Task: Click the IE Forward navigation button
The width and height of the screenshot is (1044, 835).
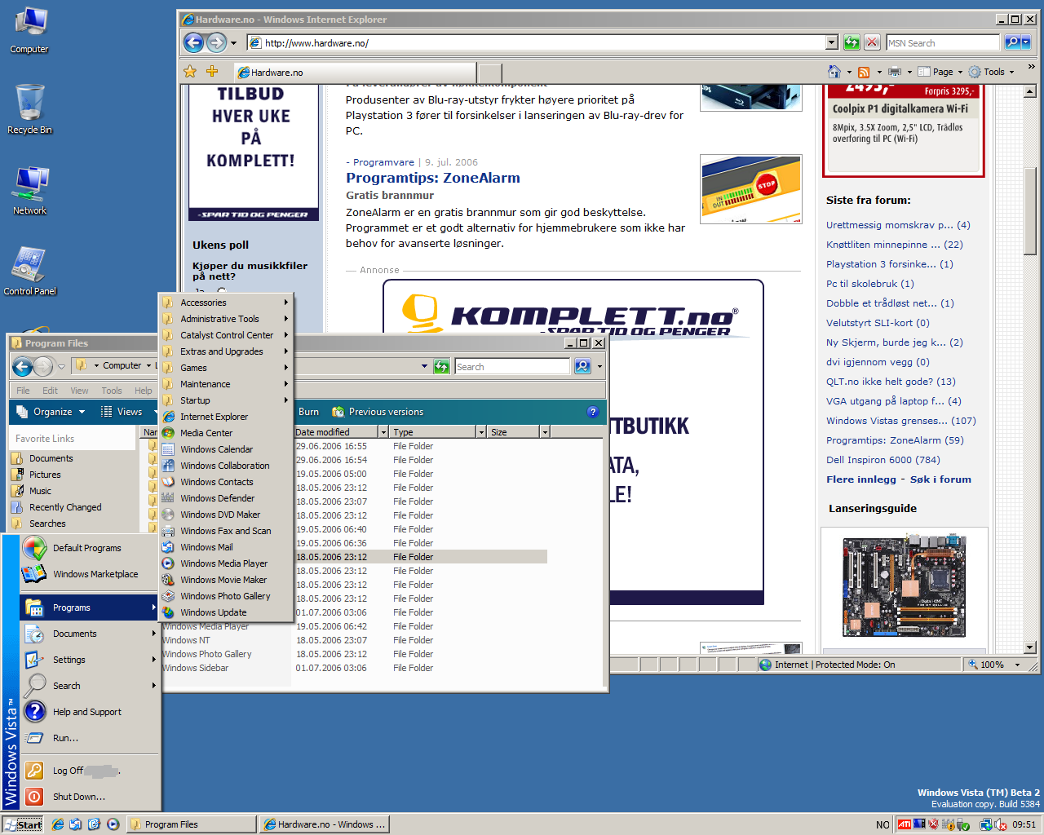Action: (216, 42)
